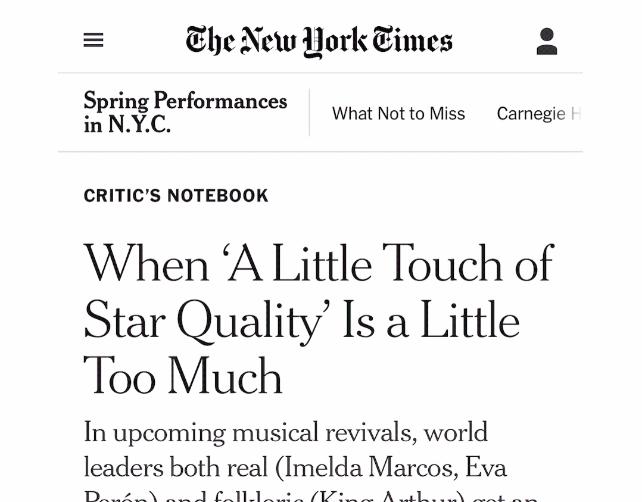642x502 pixels.
Task: Click the Critic's Notebook label
Action: click(x=176, y=195)
